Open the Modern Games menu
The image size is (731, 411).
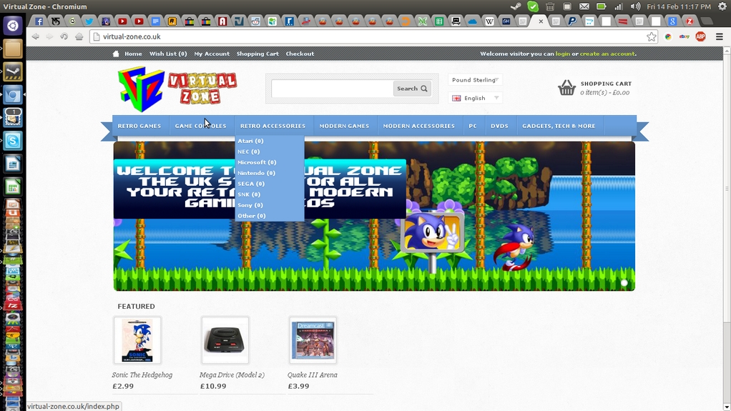pos(344,126)
